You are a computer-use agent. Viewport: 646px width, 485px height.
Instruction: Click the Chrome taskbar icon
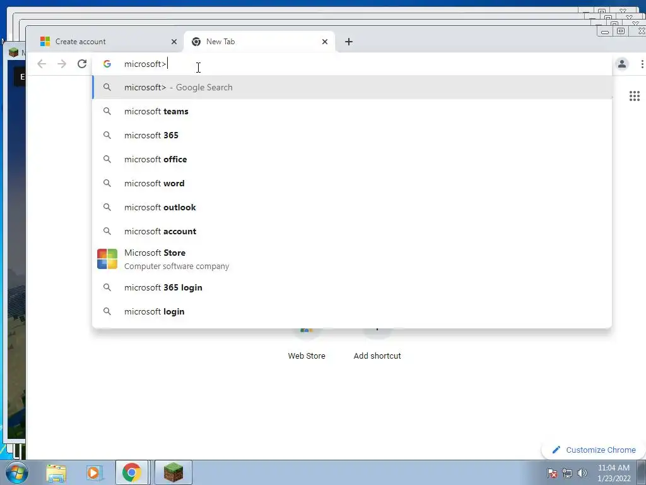tap(132, 473)
